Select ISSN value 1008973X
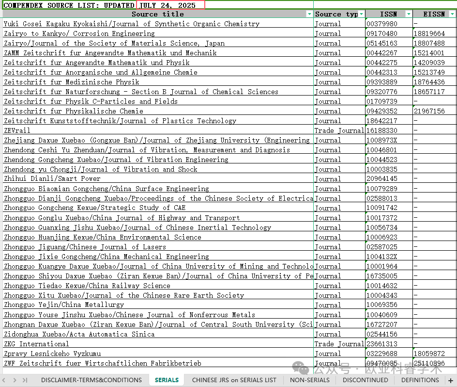The height and width of the screenshot is (387, 457). [x=389, y=140]
